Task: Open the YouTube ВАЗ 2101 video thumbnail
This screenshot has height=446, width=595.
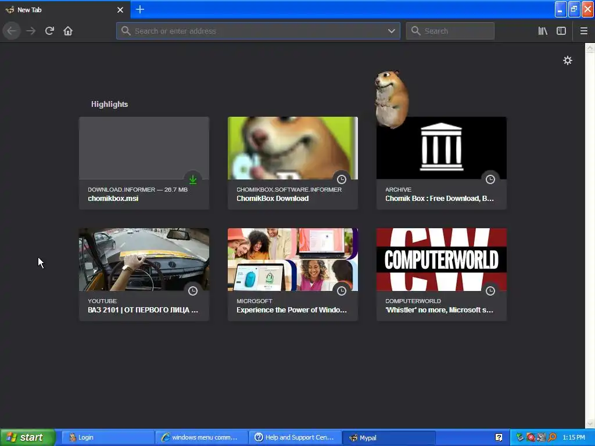Action: click(144, 260)
